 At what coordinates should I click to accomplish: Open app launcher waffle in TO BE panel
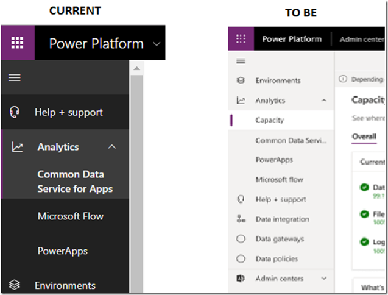(x=241, y=39)
